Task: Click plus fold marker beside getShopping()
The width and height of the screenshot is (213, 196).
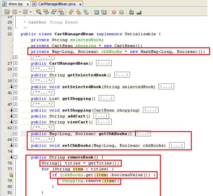Action: (15, 98)
